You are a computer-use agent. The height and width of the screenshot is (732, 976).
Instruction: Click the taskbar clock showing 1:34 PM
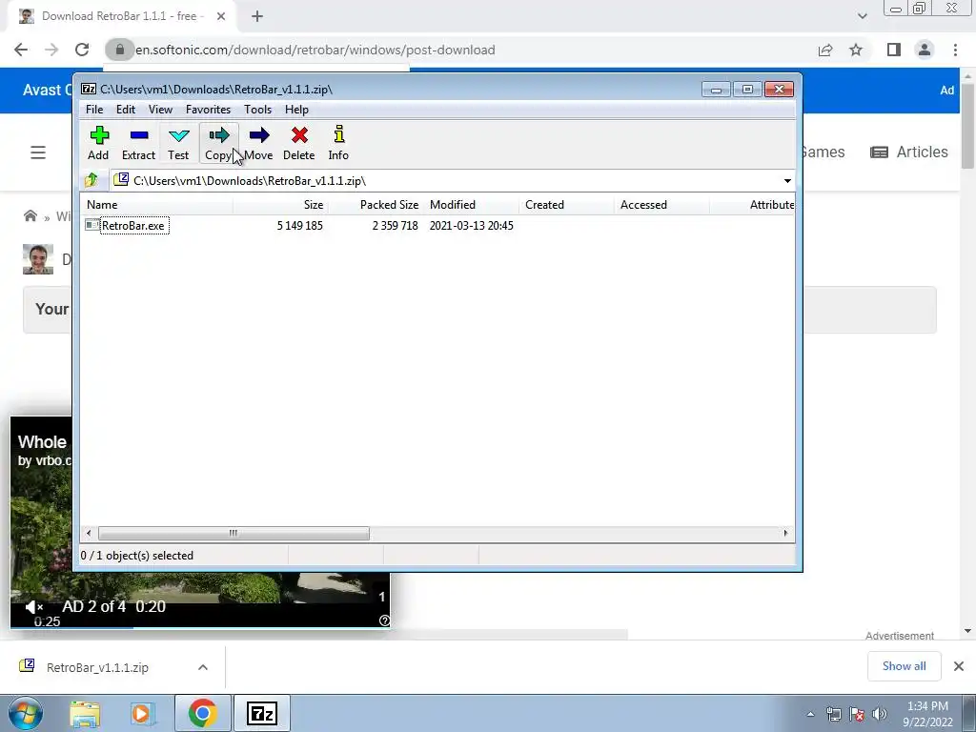[x=928, y=714]
